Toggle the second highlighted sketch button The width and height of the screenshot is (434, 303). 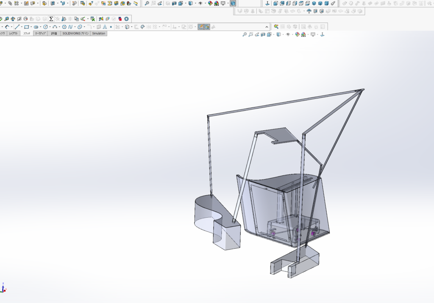click(207, 27)
